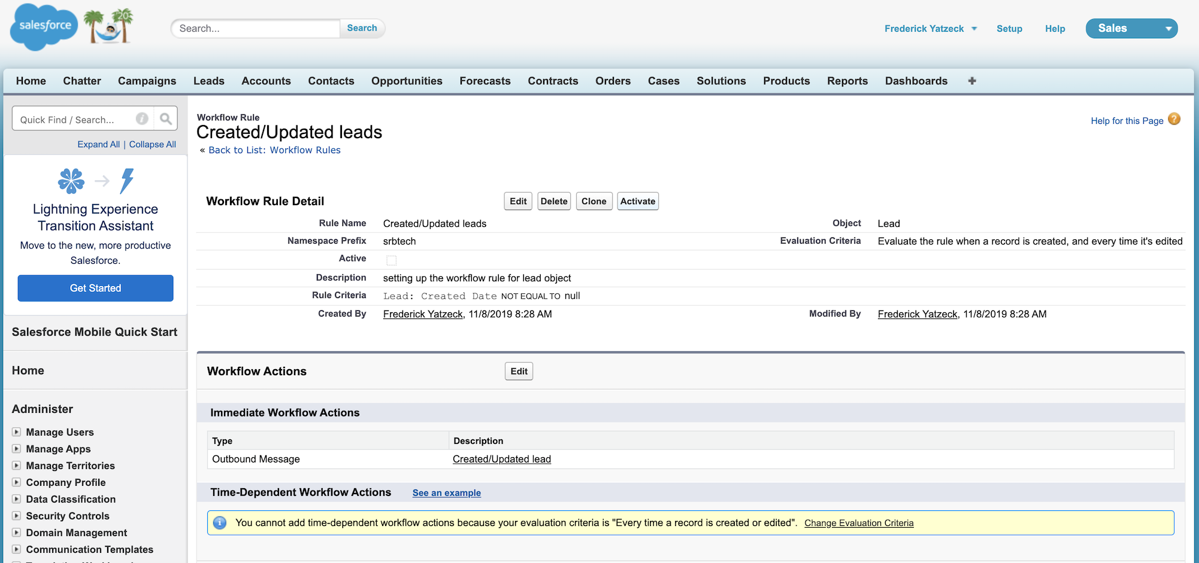Click the Delete workflow rule button
This screenshot has height=563, width=1199.
(x=554, y=201)
